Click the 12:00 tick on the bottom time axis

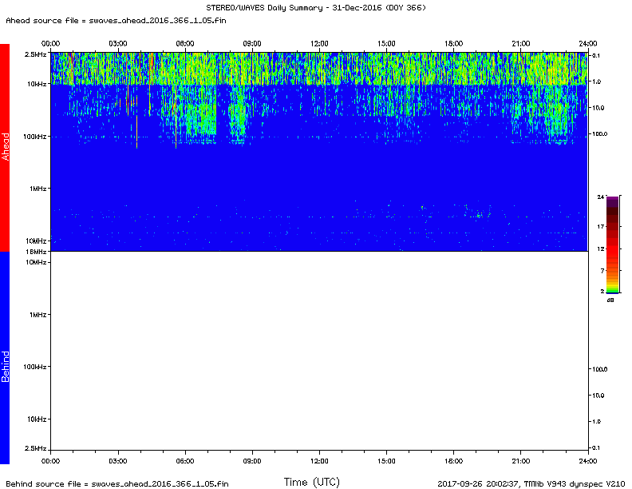319,461
